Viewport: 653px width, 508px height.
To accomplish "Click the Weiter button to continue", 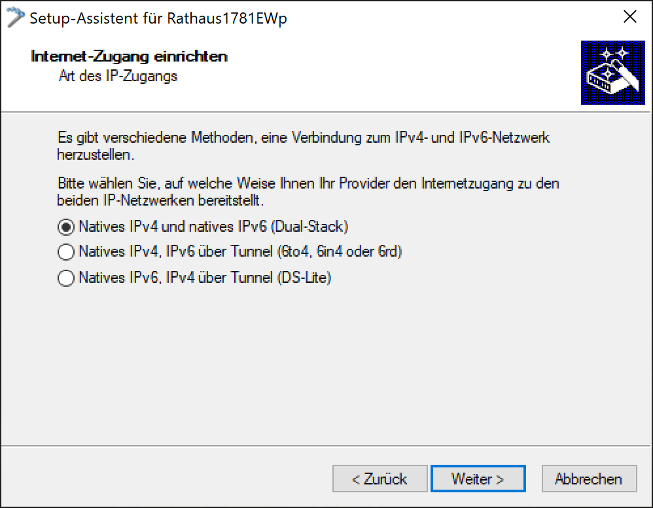I will point(478,479).
